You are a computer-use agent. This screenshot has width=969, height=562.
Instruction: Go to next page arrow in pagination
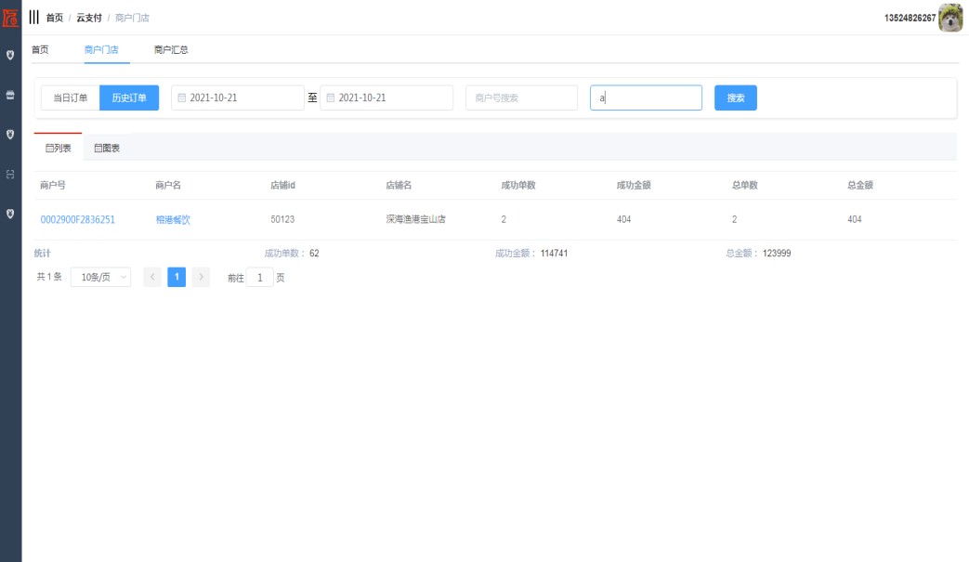pos(201,277)
